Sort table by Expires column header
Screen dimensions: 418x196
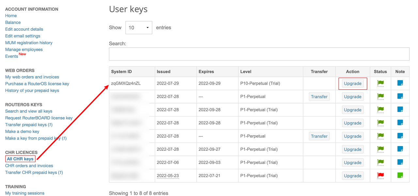click(206, 72)
